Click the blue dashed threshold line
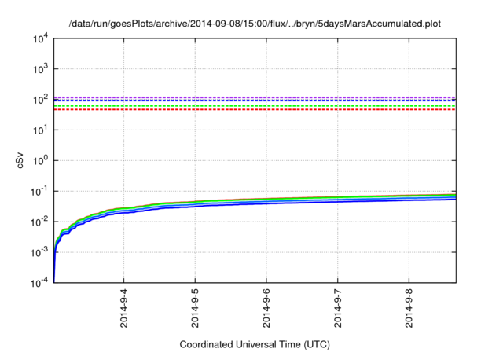This screenshot has width=503, height=352. (x=255, y=101)
